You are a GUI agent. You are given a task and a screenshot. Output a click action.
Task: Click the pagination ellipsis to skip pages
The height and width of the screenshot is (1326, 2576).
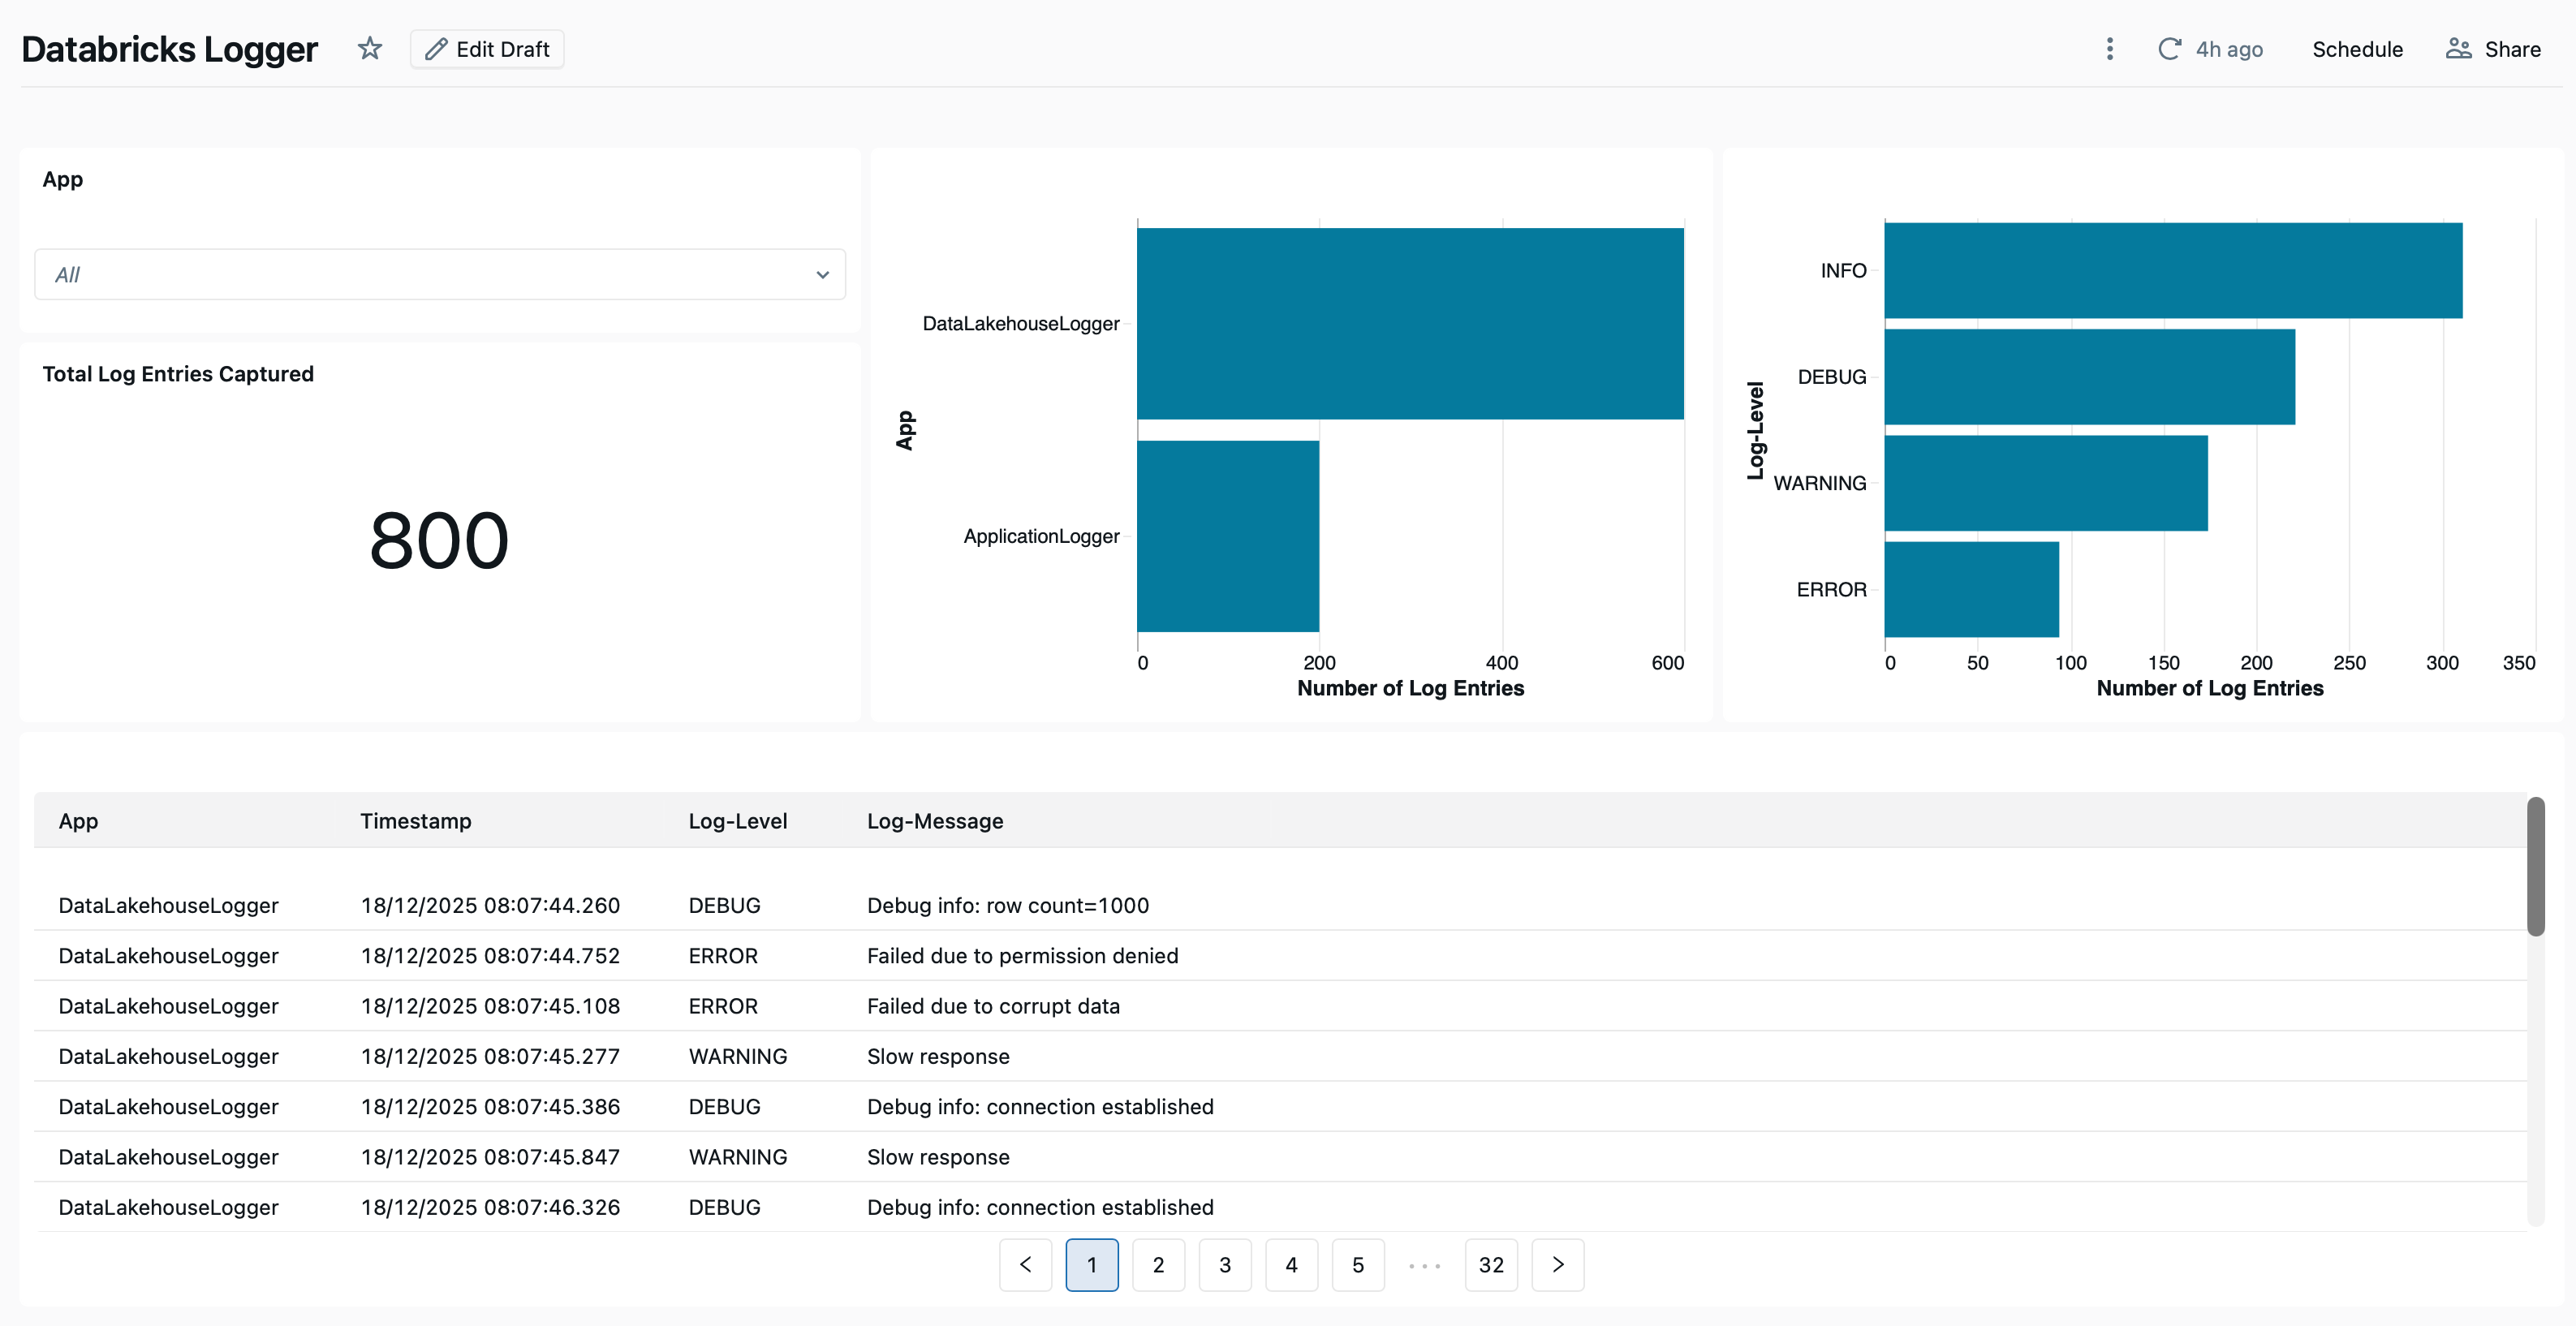coord(1424,1265)
